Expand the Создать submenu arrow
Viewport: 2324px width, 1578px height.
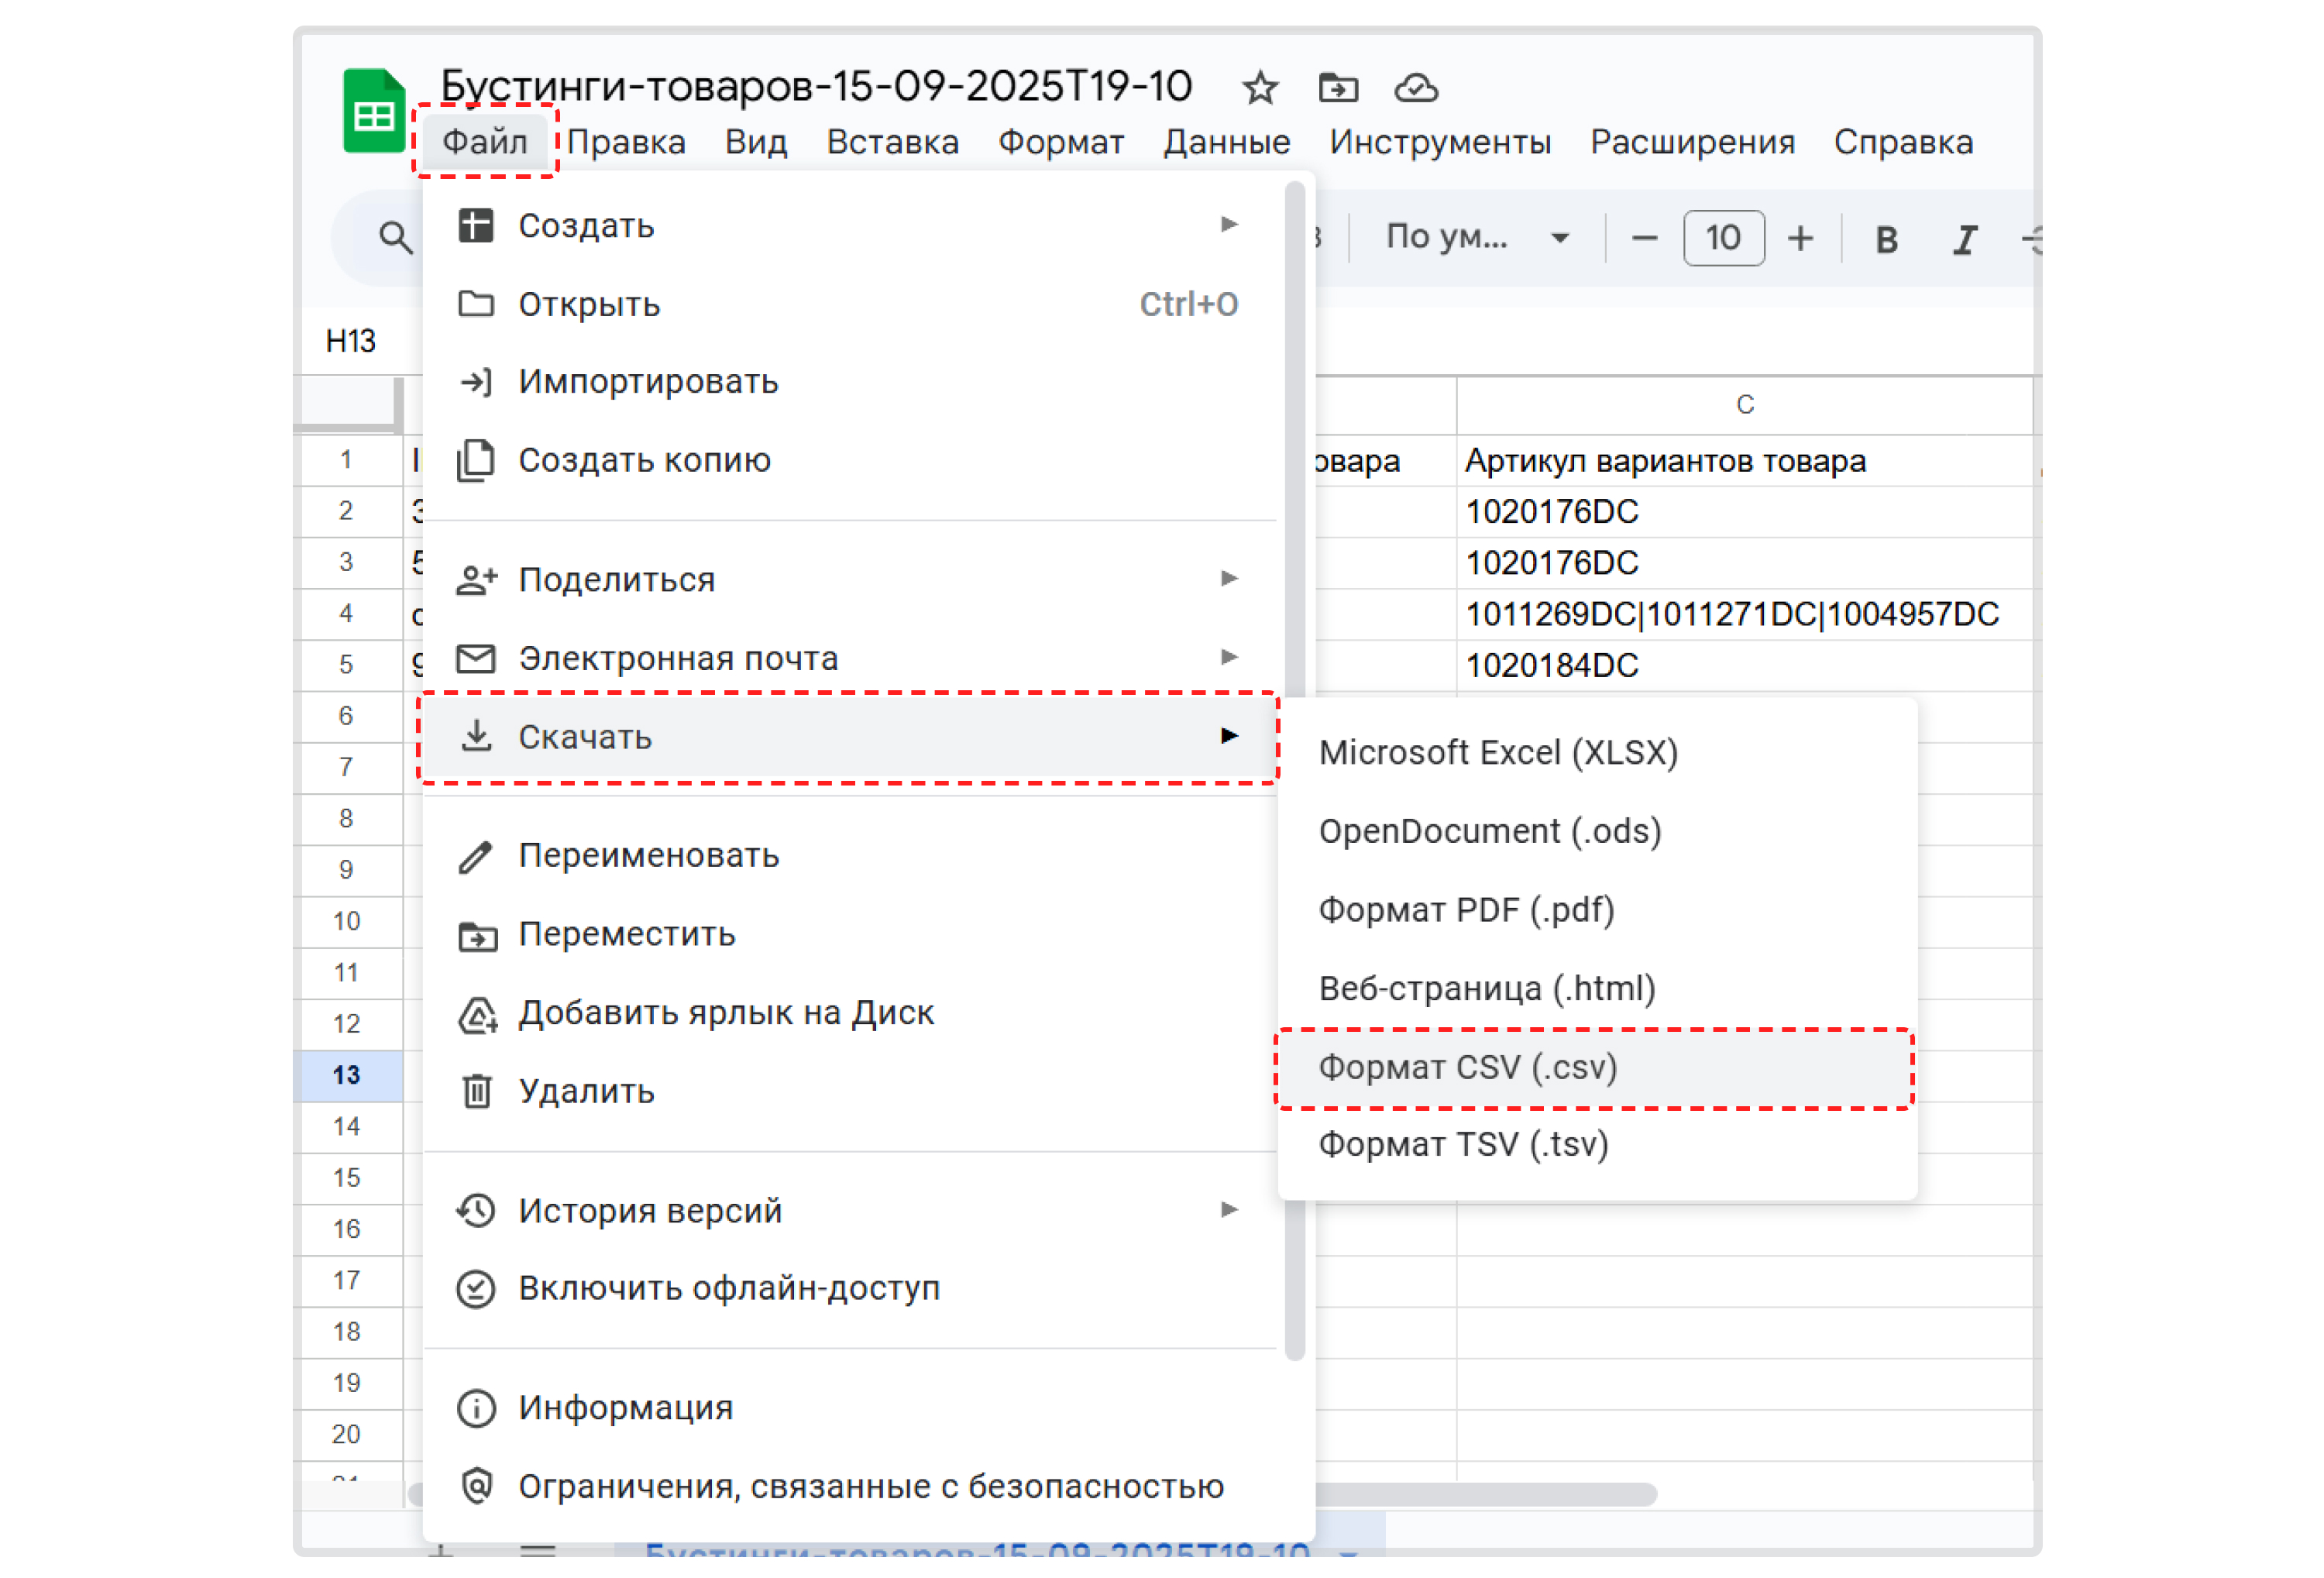click(x=1228, y=226)
